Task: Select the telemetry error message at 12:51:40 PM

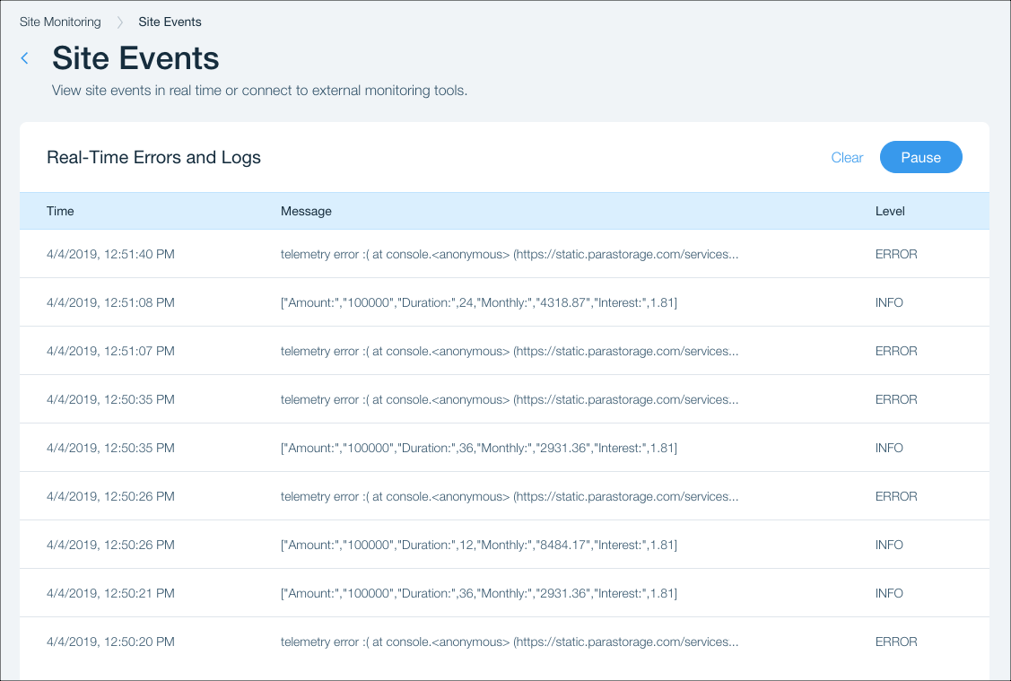Action: coord(510,254)
